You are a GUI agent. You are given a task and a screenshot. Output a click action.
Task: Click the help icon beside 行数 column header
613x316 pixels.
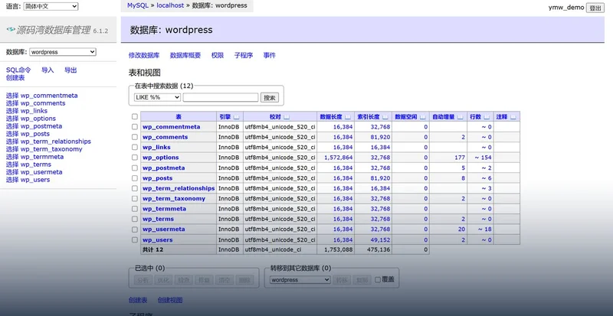(x=487, y=117)
